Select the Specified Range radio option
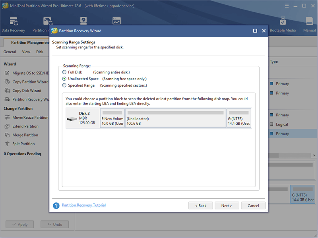Image resolution: width=318 pixels, height=238 pixels. tap(64, 85)
